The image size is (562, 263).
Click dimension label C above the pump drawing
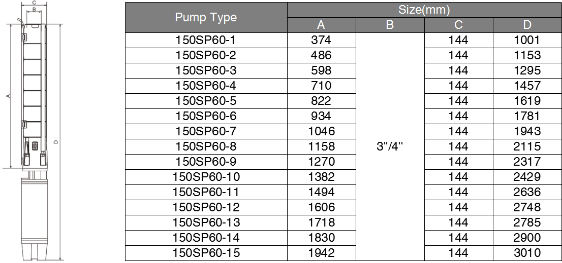point(34,3)
